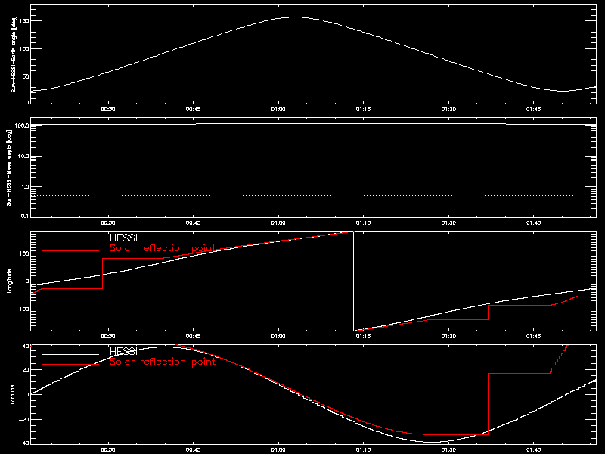Click the -40 tick label on Latitude plot
Image resolution: width=605 pixels, height=454 pixels.
24,443
